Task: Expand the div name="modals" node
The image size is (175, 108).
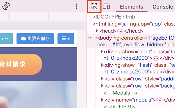Action: pyautogui.click(x=102, y=100)
